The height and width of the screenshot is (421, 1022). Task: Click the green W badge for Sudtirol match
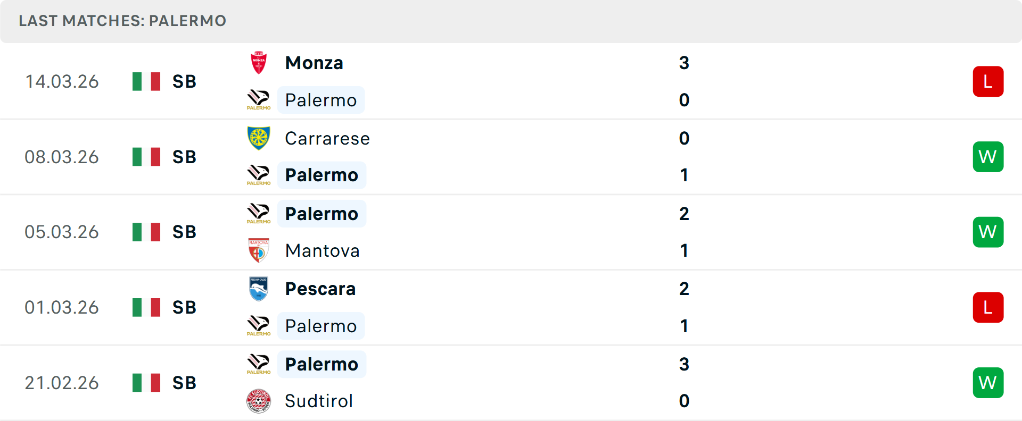tap(988, 383)
